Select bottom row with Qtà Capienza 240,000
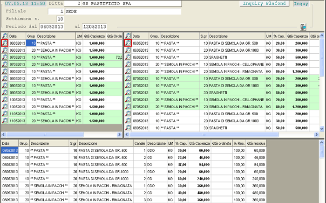326x203 pixels. pyautogui.click(x=134, y=179)
